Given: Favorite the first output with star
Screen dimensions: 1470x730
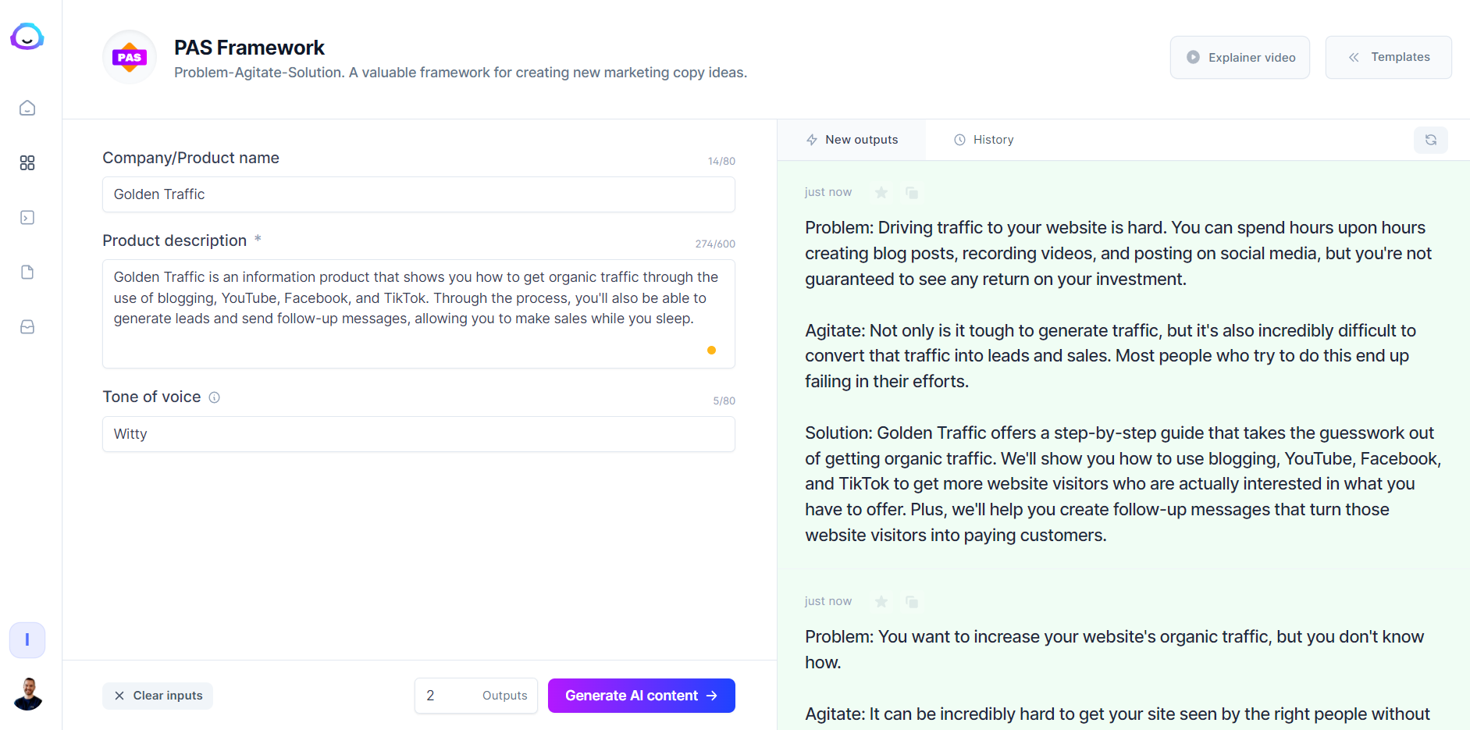Looking at the screenshot, I should [x=881, y=192].
